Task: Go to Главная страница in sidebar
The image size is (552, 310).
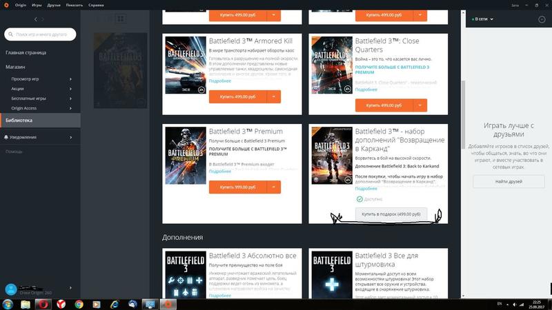Action: [26, 52]
